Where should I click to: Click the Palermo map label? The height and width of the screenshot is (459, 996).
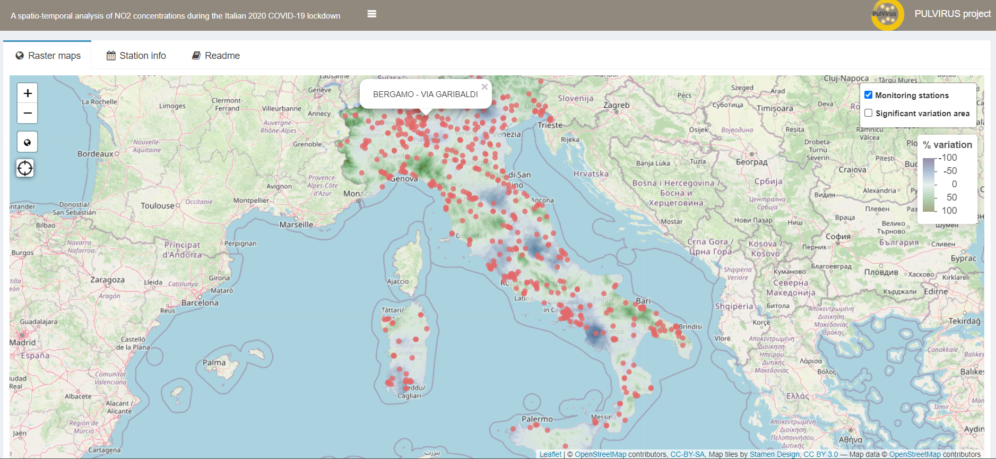point(537,419)
